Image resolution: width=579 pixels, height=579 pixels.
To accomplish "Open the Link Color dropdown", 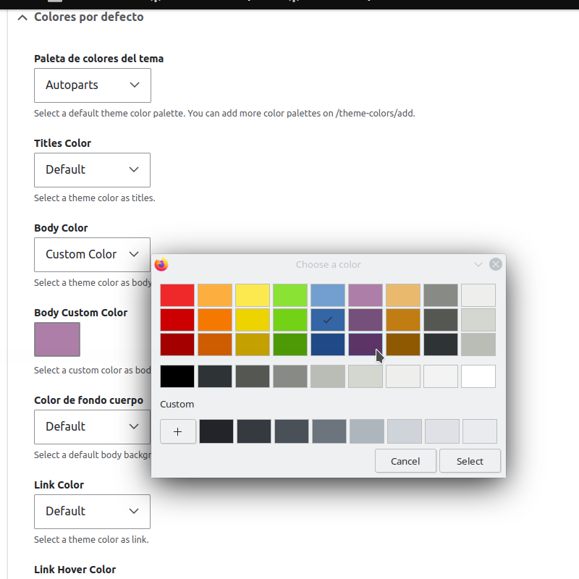I will [x=93, y=512].
